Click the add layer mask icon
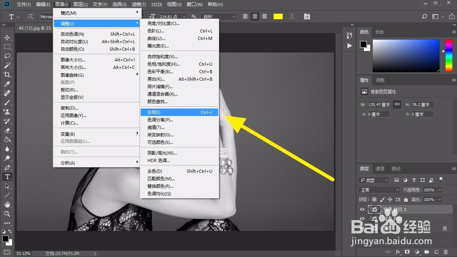 tap(407, 252)
